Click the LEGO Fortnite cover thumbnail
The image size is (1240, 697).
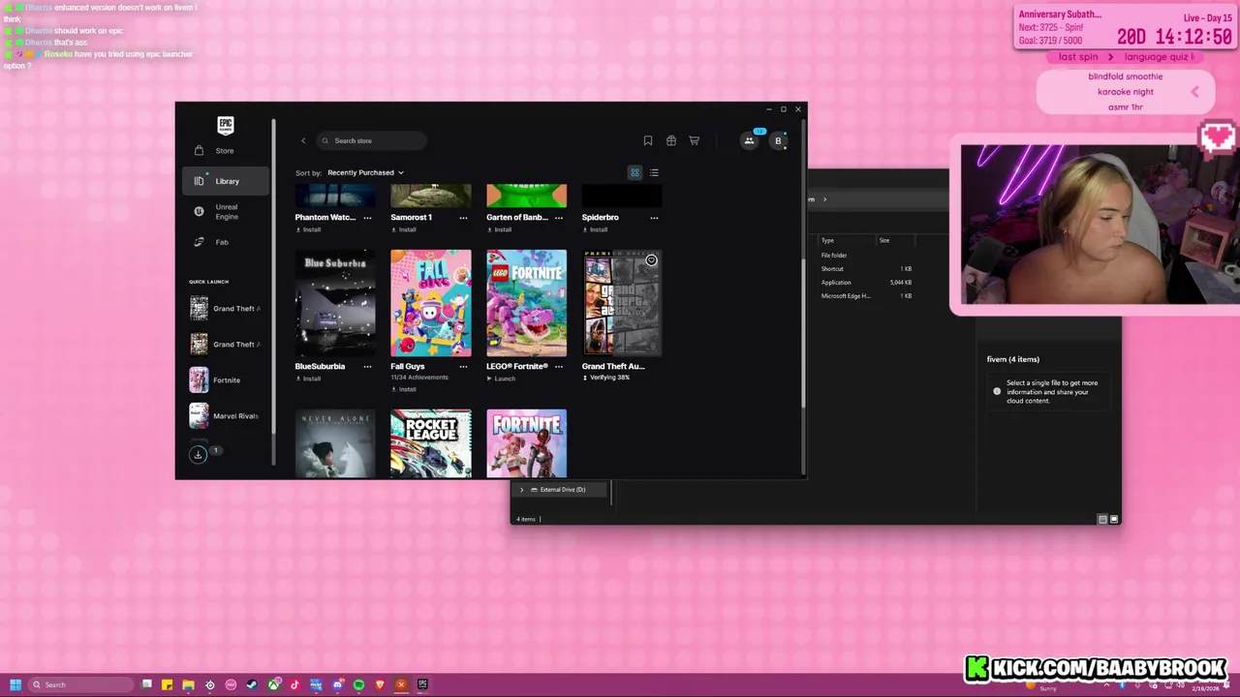tap(527, 303)
